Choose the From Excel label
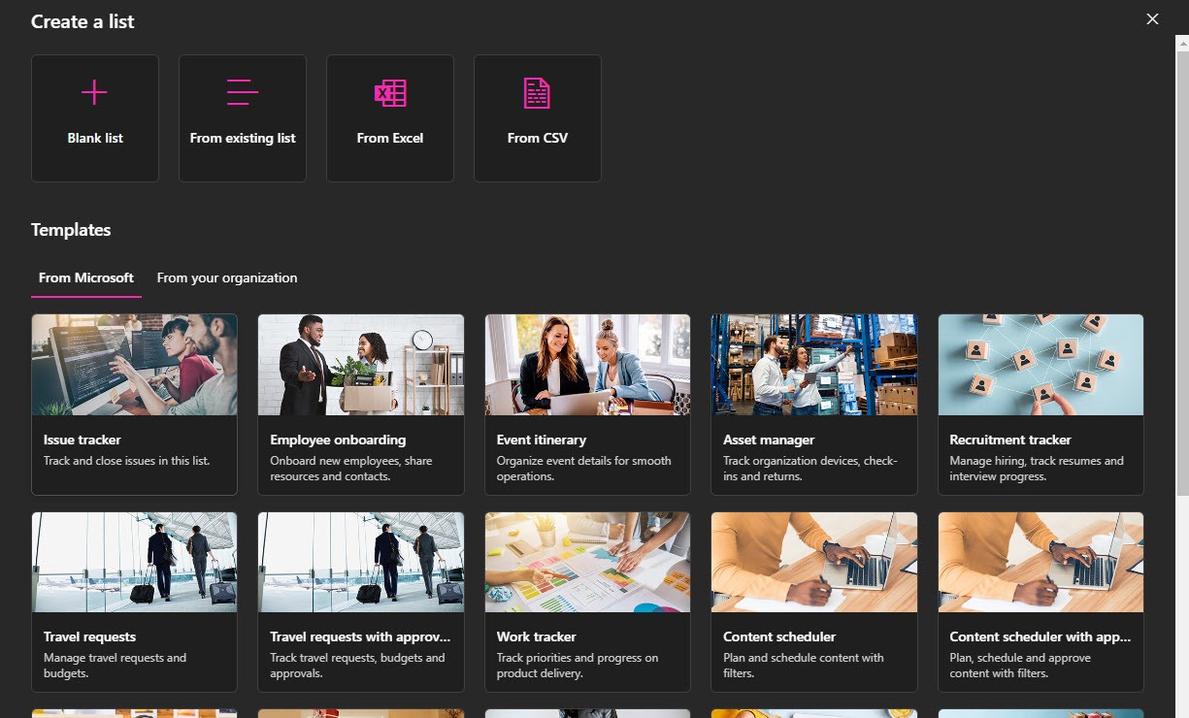Viewport: 1189px width, 718px height. [x=390, y=138]
